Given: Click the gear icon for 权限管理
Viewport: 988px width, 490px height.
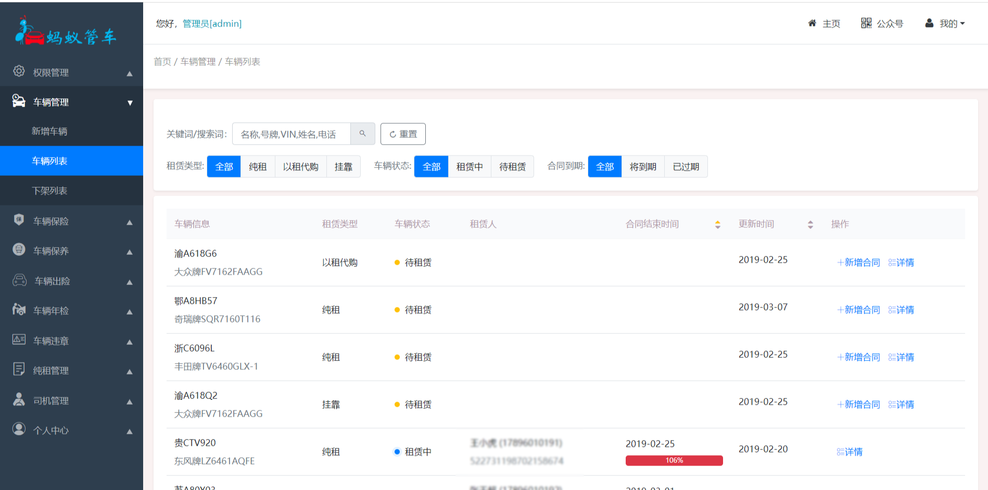Looking at the screenshot, I should [x=19, y=71].
